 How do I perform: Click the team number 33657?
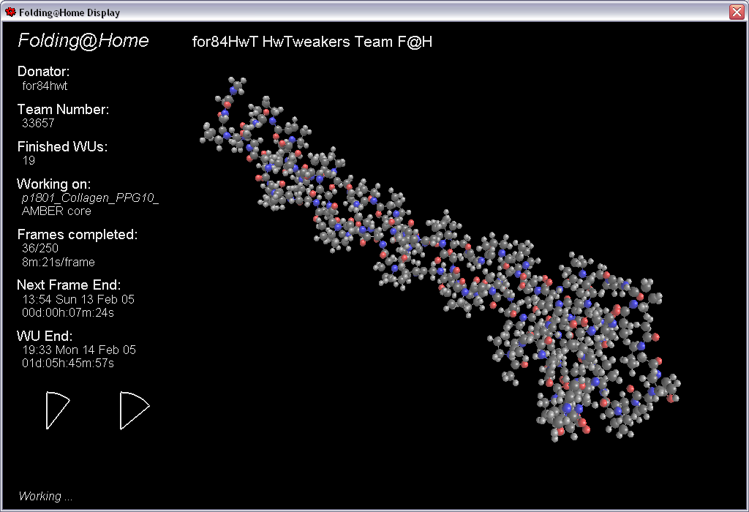[x=38, y=123]
